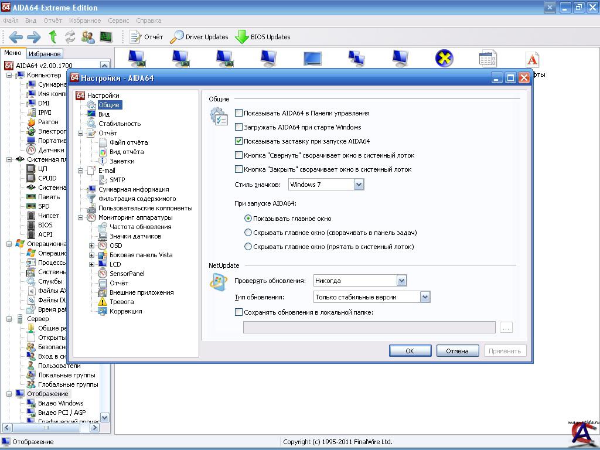Uncheck Показывать заставку при запуске AIDA64

click(x=238, y=141)
